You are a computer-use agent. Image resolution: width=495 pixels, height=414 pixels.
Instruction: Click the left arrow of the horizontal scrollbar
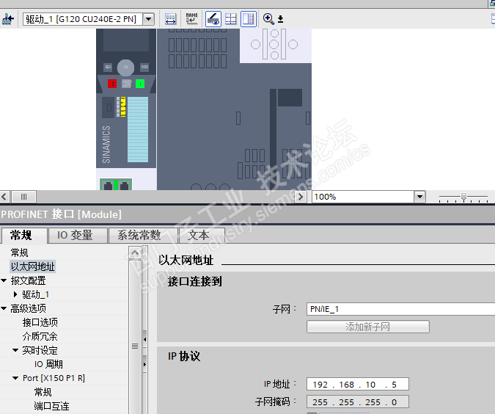click(x=4, y=197)
